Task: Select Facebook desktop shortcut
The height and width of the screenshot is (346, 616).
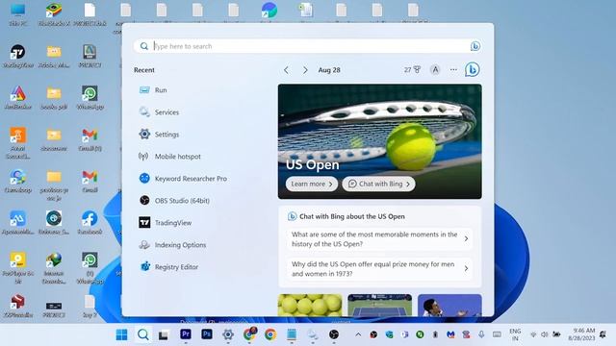Action: [90, 223]
